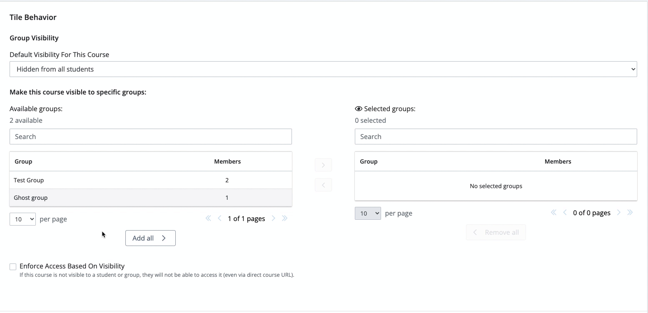This screenshot has width=648, height=313.
Task: Click move-left arrow between group lists
Action: [323, 185]
